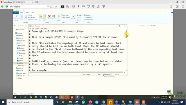Click the AnyDesk chat icon in the toolbar

coord(73,6)
